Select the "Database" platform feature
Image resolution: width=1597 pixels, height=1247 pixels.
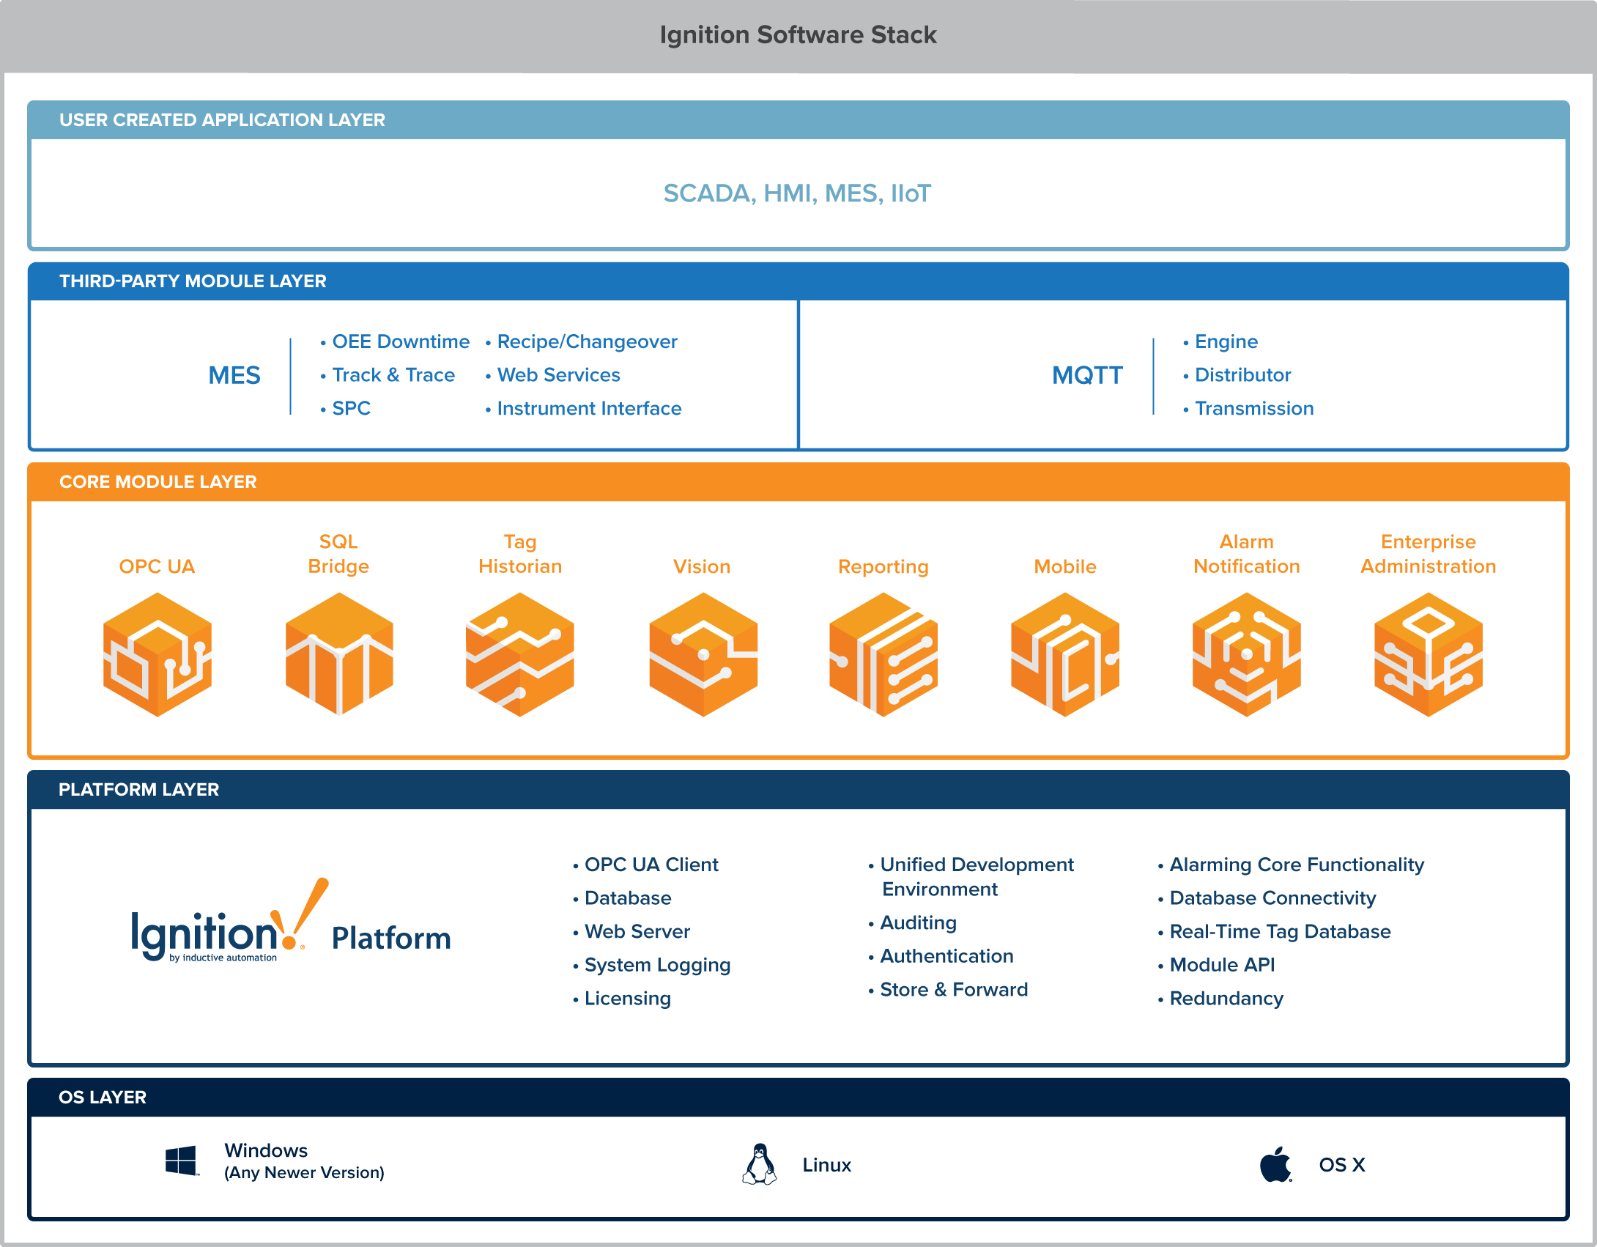[x=628, y=898]
